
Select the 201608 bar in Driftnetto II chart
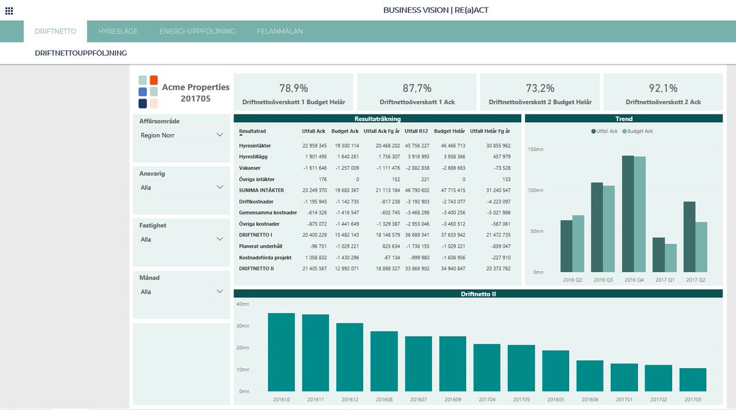[384, 362]
